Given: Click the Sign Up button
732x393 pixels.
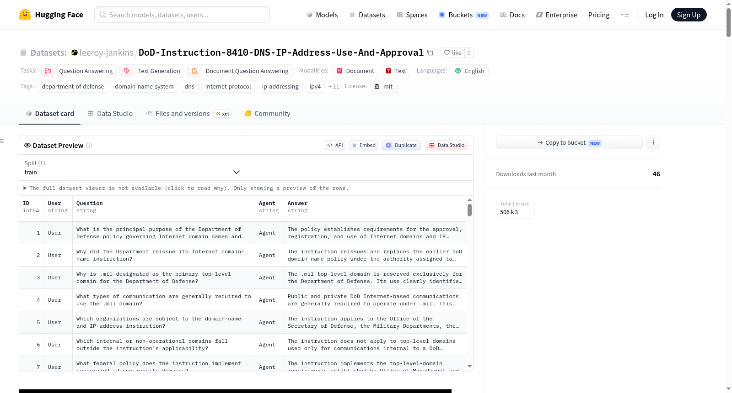Looking at the screenshot, I should 689,15.
